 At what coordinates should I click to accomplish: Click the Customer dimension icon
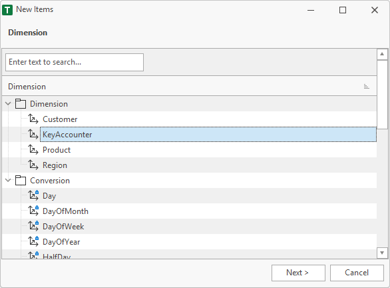(33, 119)
